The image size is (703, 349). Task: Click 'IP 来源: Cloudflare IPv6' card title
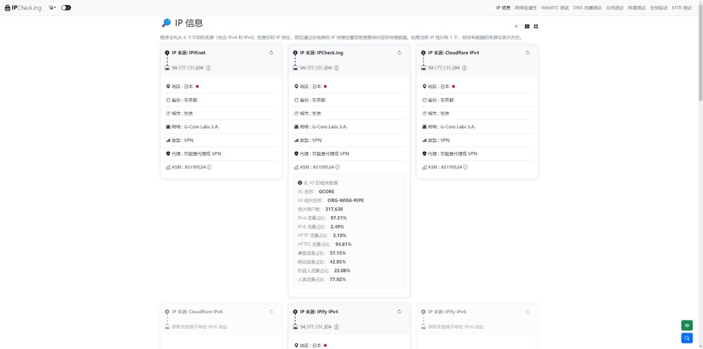click(197, 312)
